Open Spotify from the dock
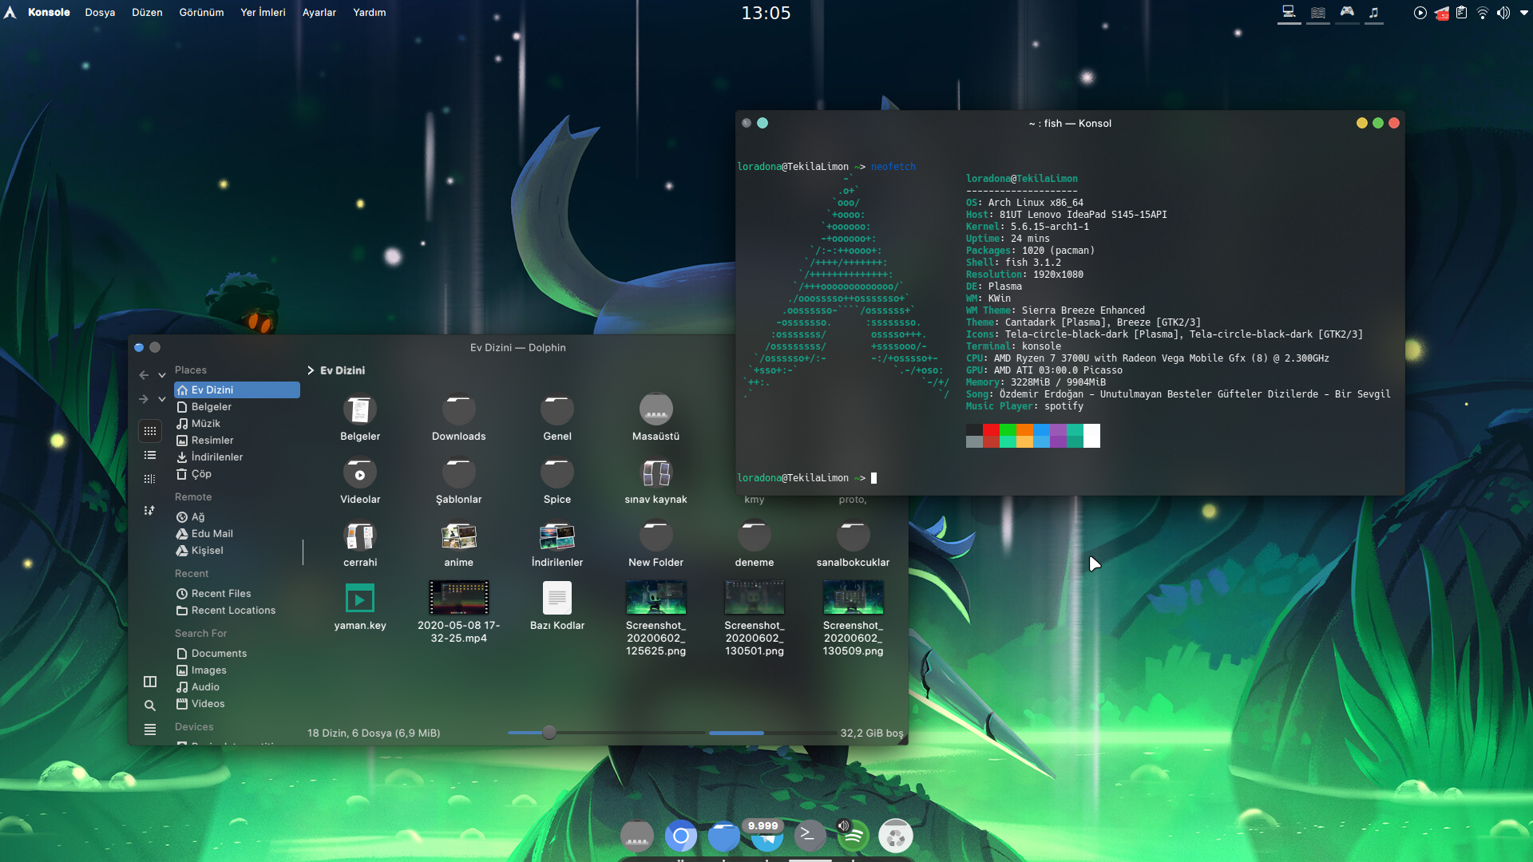 [x=853, y=836]
